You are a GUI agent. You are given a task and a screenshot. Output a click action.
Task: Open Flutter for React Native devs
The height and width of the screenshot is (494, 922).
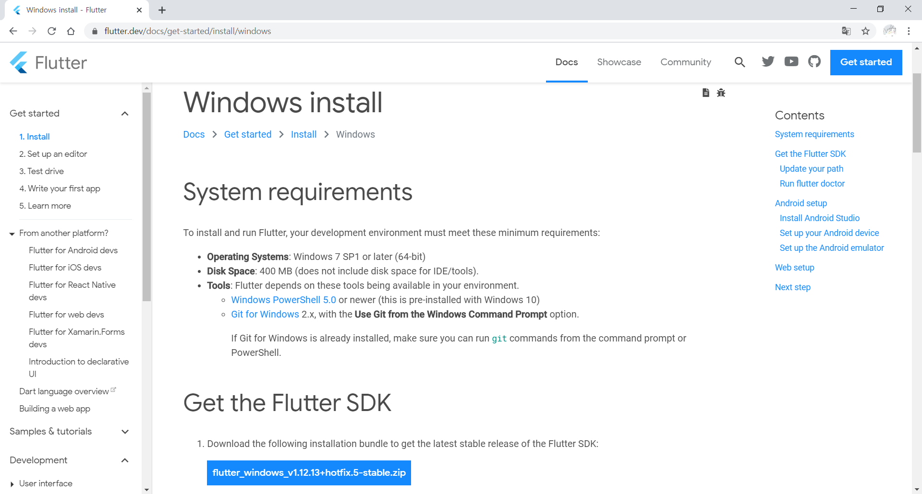[x=72, y=291]
